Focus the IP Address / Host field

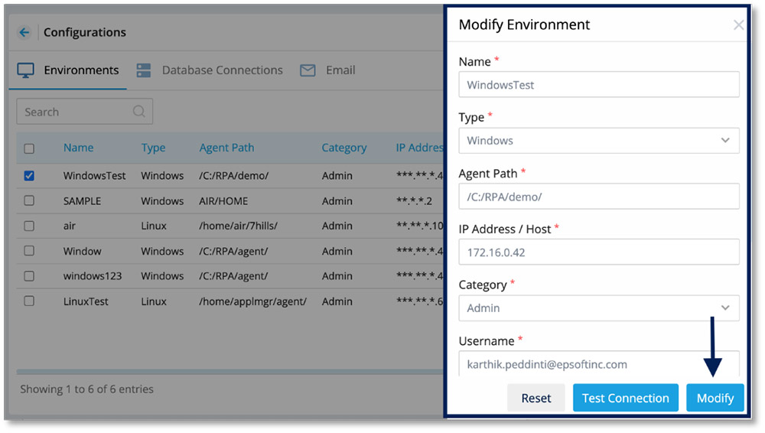click(599, 252)
